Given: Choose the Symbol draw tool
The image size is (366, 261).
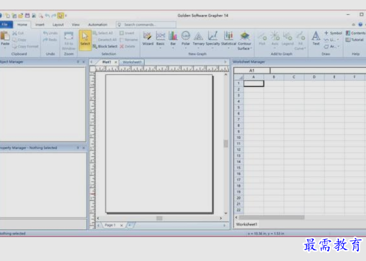Looking at the screenshot, I should pyautogui.click(x=333, y=33).
